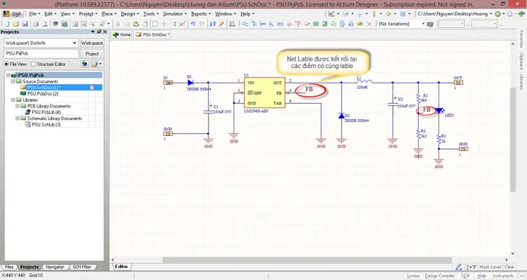Click the System status bar button
Viewport: 527px width, 280px height.
point(413,276)
